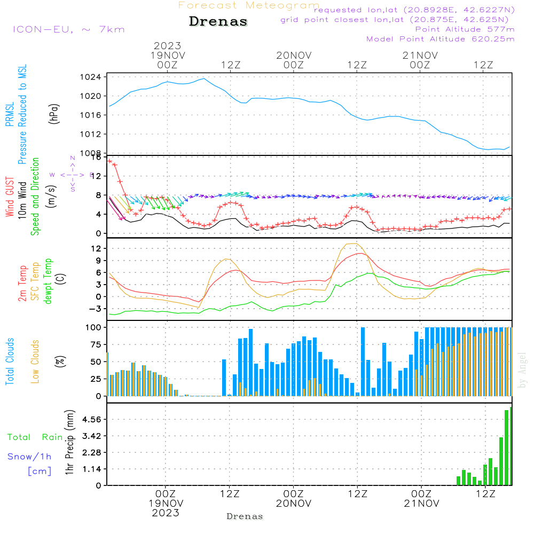Click the '75' cloud axis value
The width and height of the screenshot is (534, 534).
point(96,344)
